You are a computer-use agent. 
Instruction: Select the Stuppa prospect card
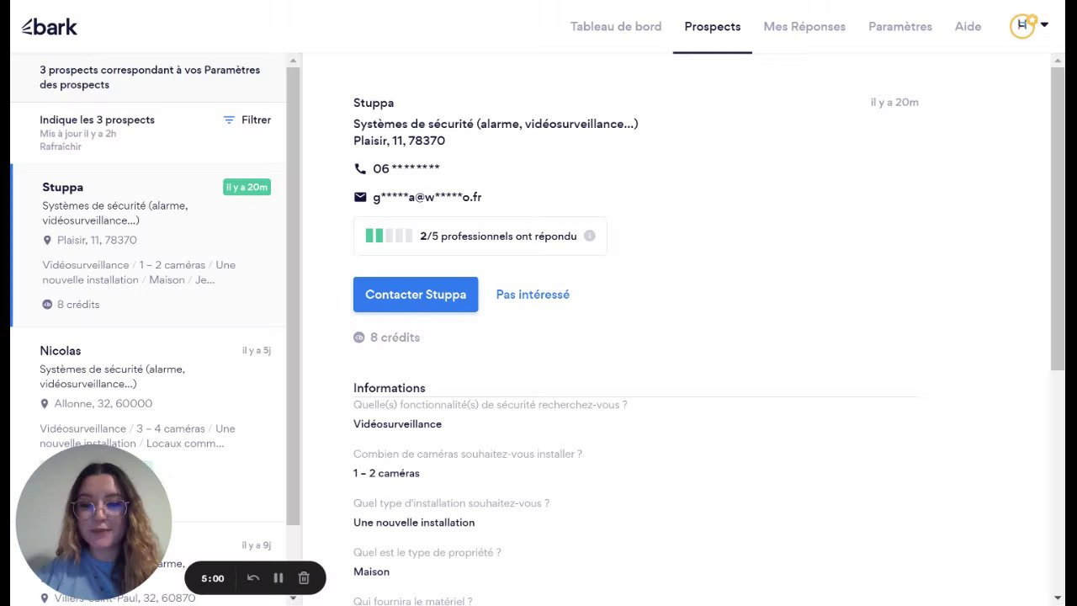coord(149,245)
